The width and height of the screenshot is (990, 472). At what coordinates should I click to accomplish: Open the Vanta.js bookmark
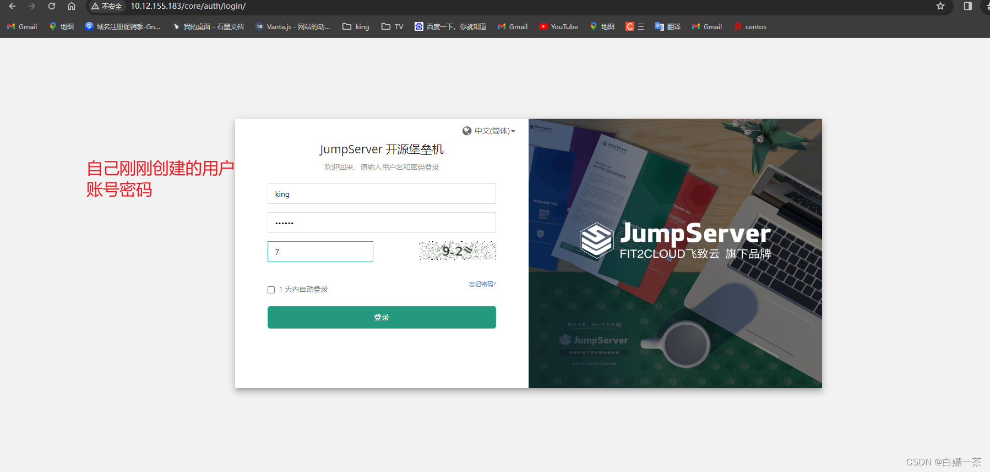[x=293, y=26]
